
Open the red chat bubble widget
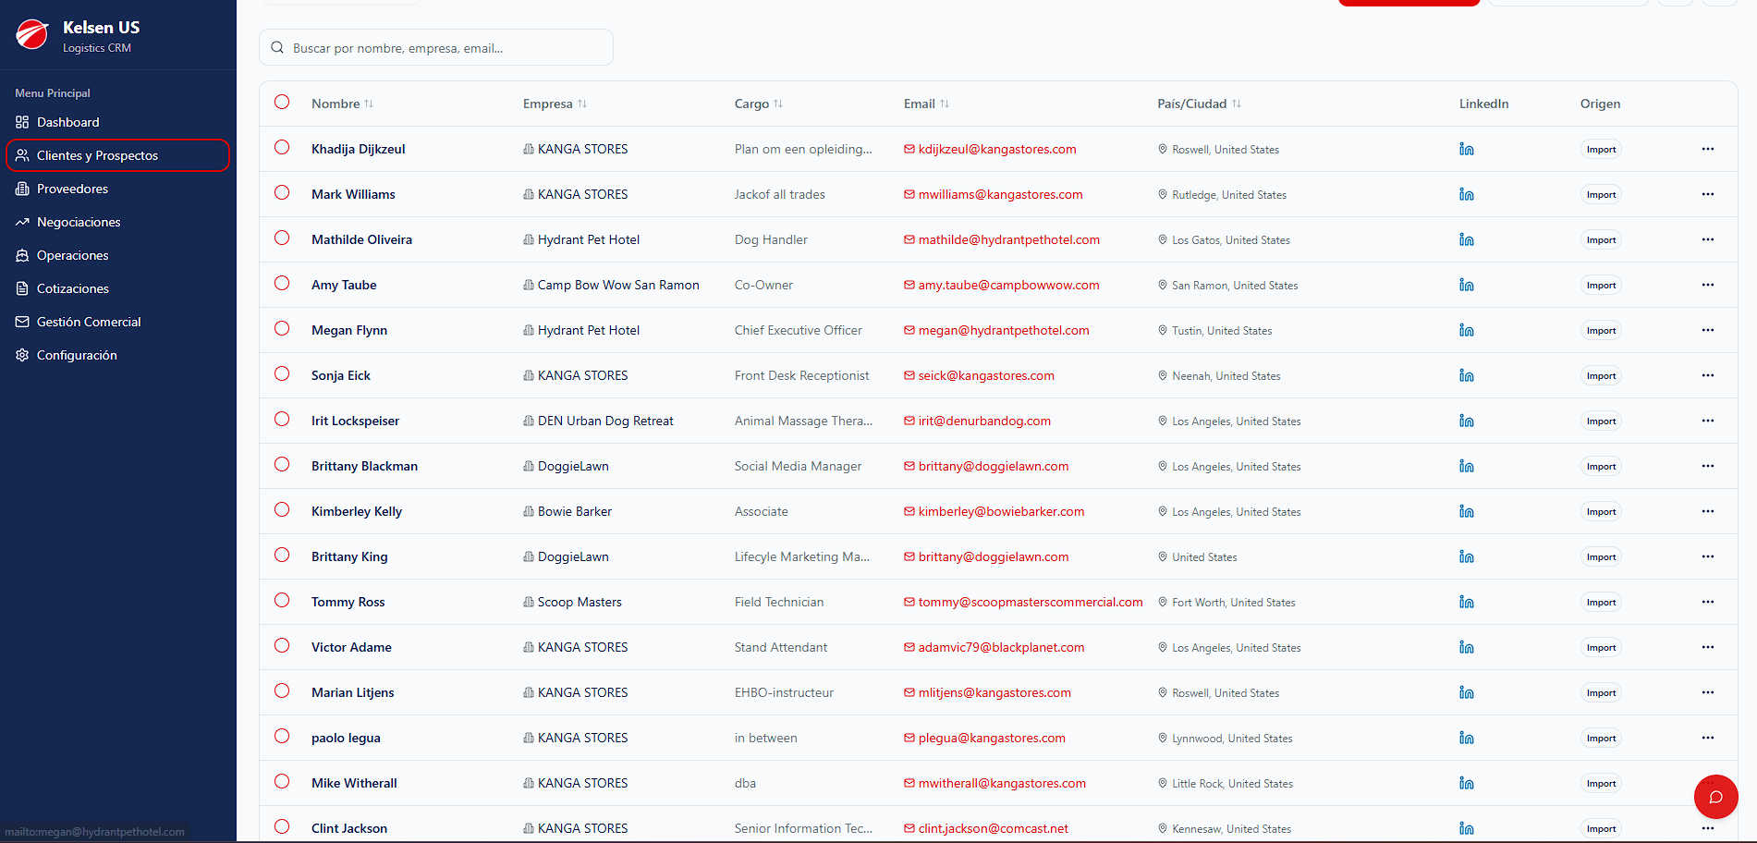click(x=1715, y=797)
